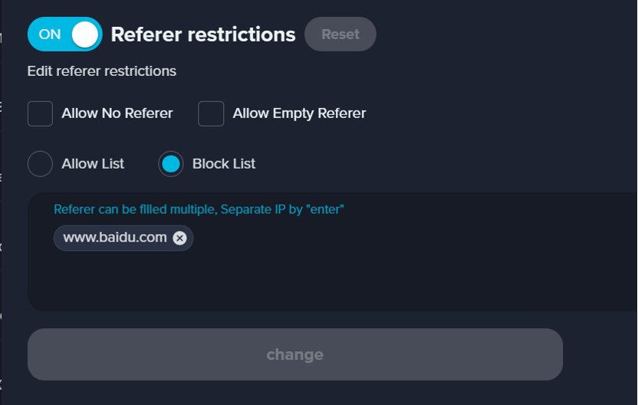Select the Block List radio button
The image size is (638, 405).
[x=170, y=163]
